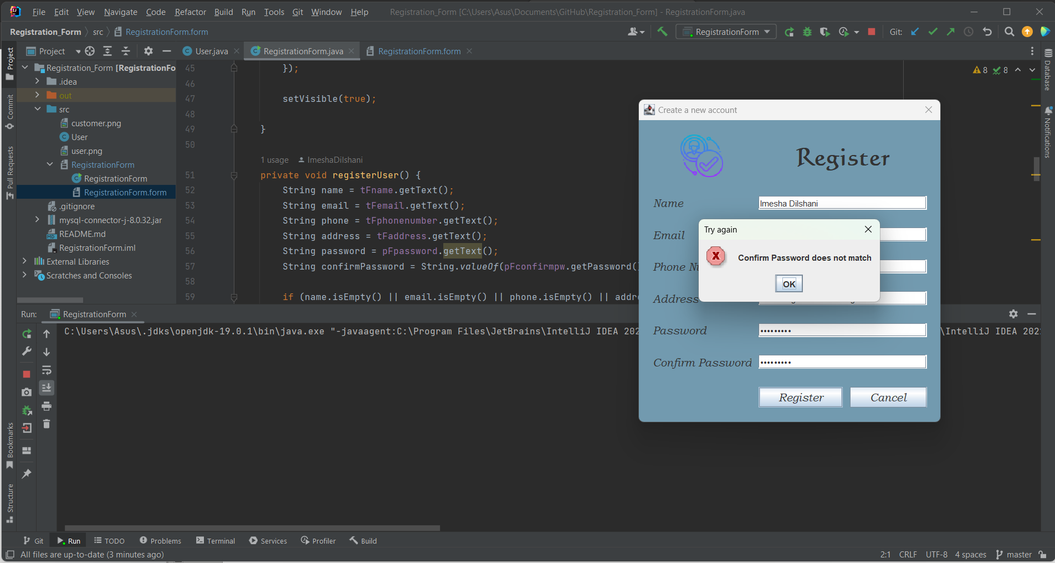Open Search Everywhere with the magnifier icon
Viewport: 1055px width, 563px height.
click(1009, 32)
